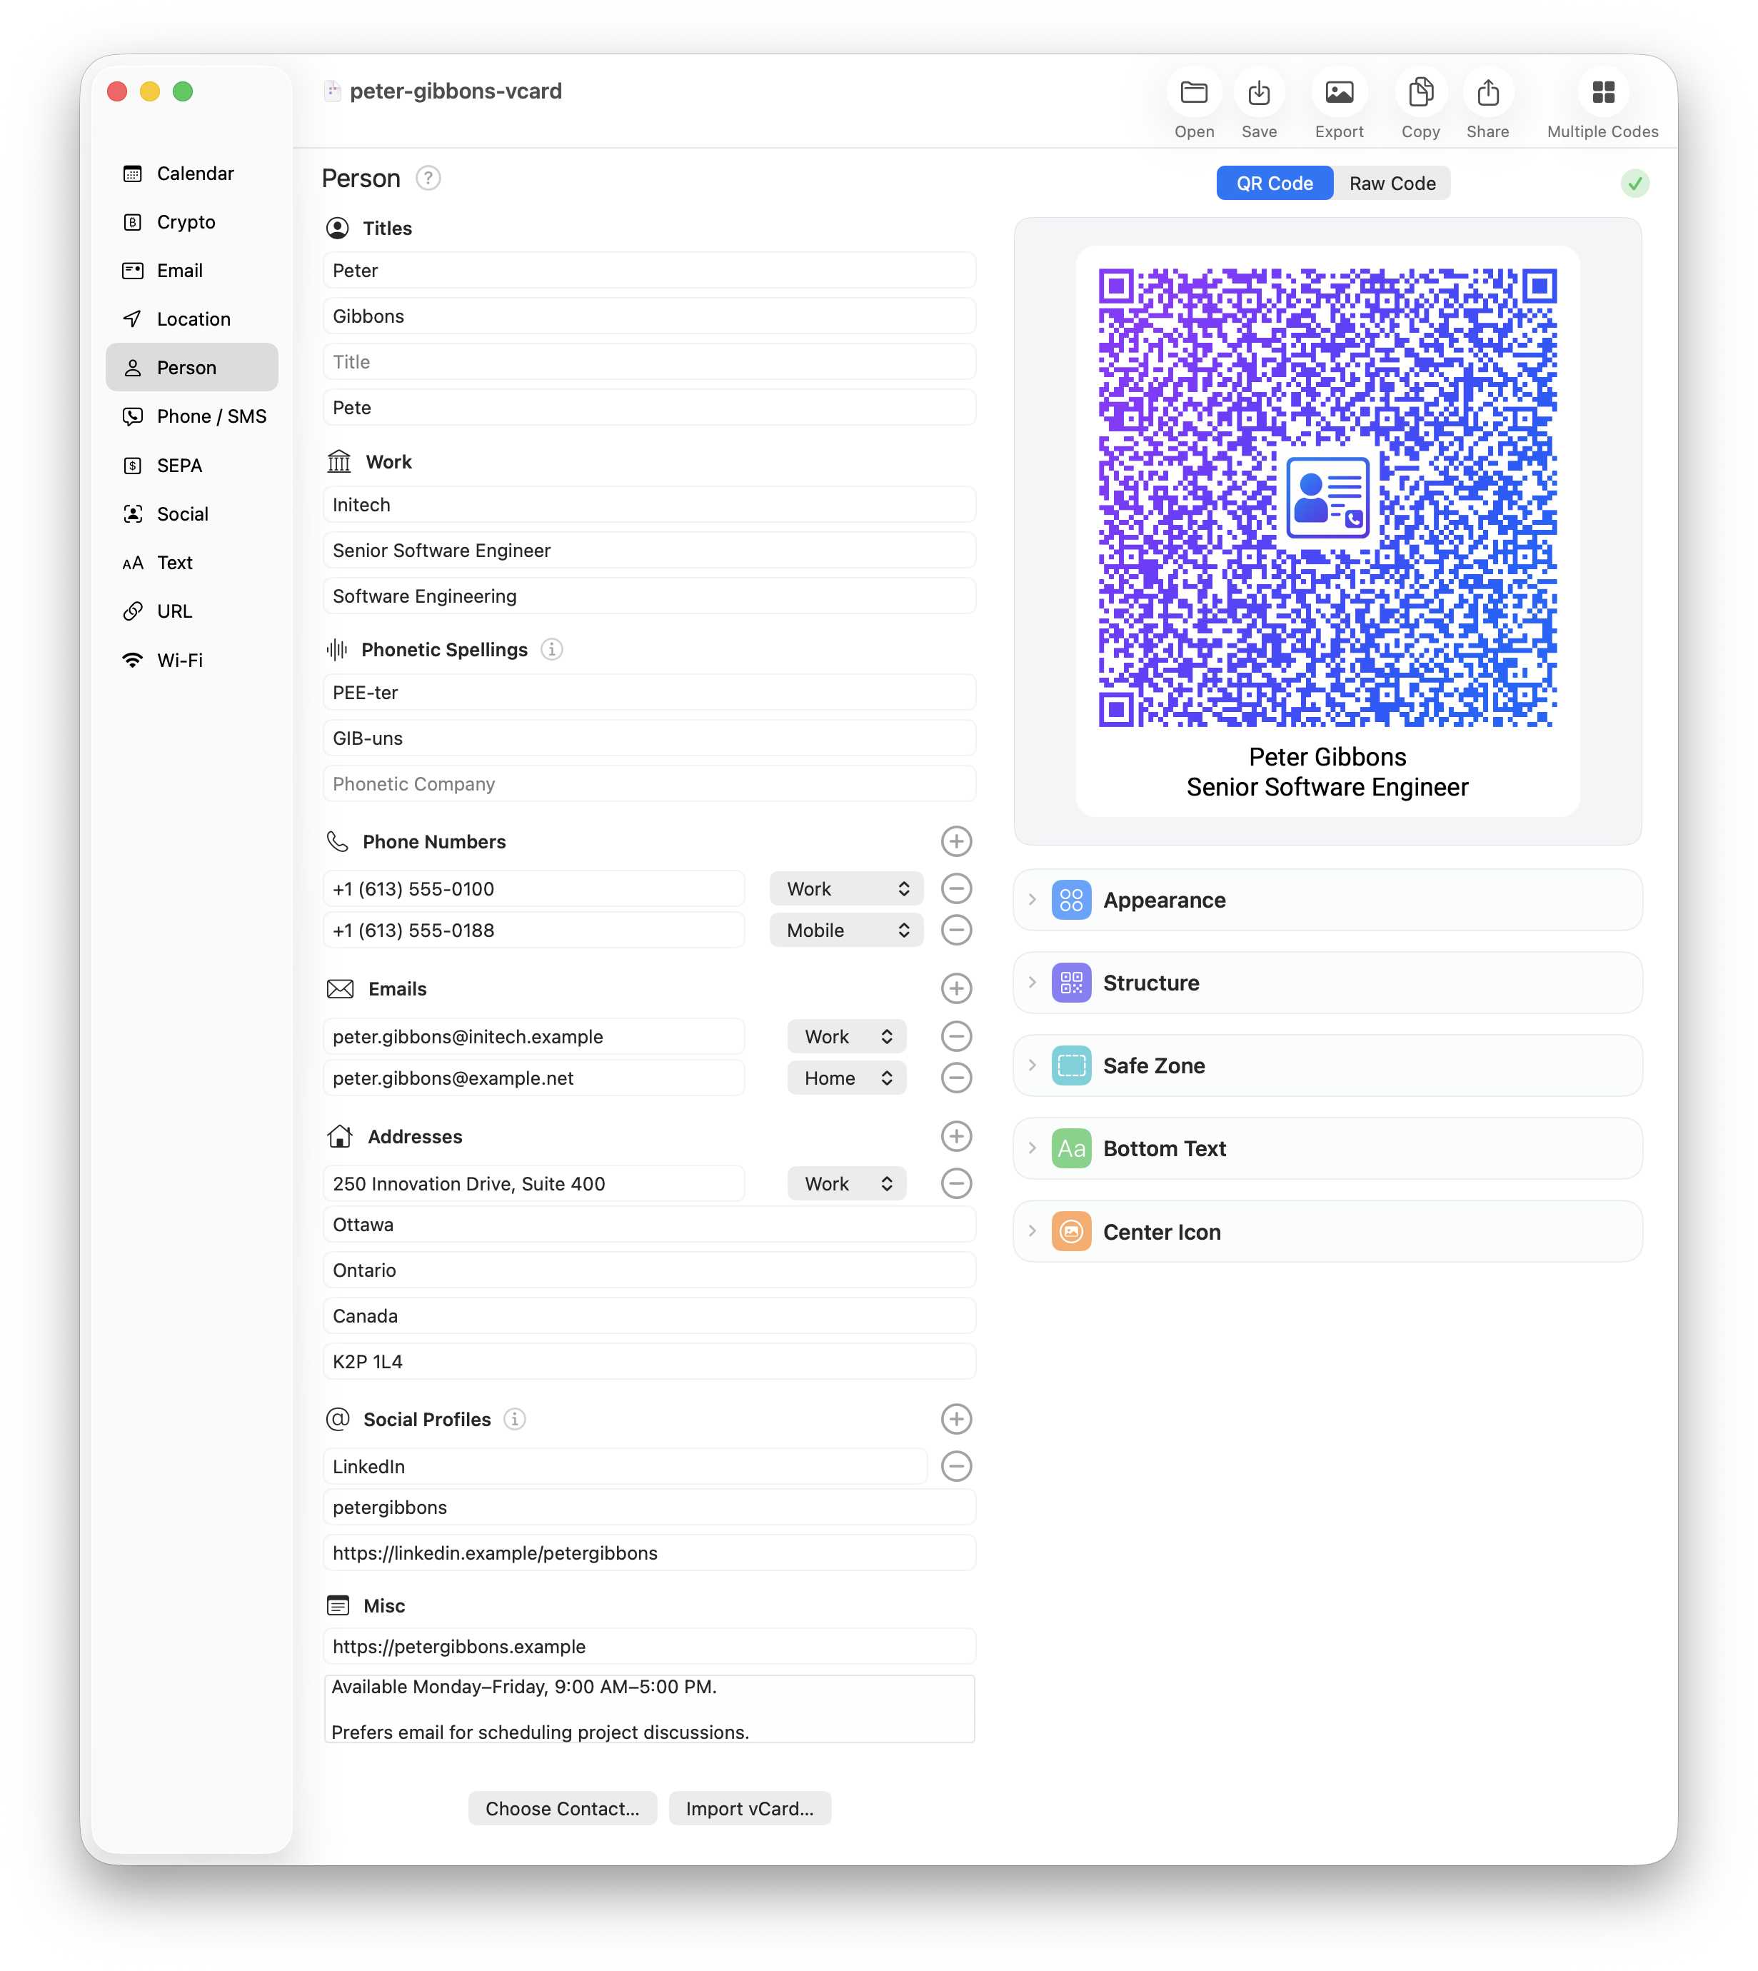Click the Phonetic Company input field

coord(649,785)
